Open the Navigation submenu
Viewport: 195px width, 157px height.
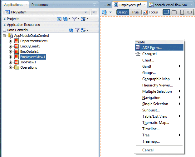[x=159, y=98]
